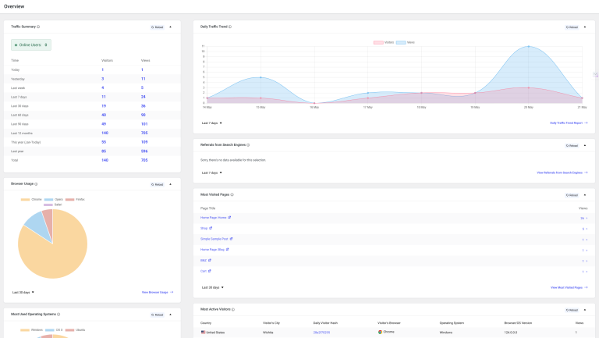Collapse the Browser Usage panel
This screenshot has width=599, height=338.
click(170, 185)
